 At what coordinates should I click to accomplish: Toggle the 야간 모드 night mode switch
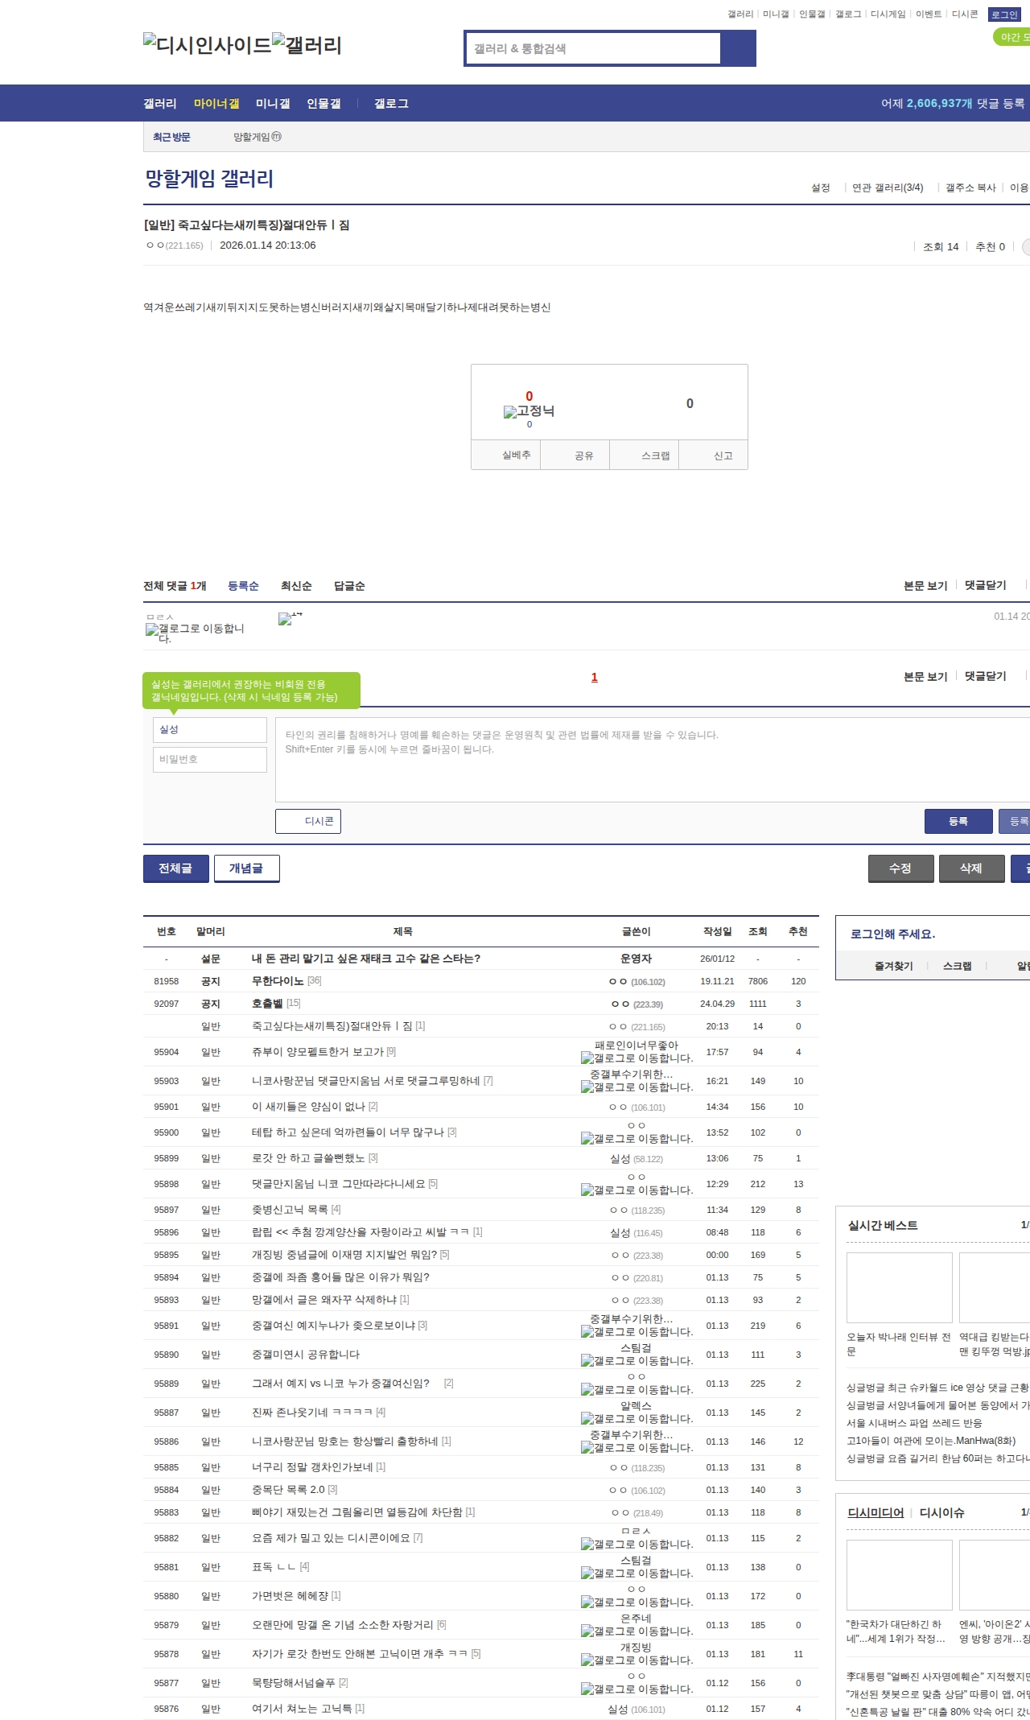[x=1011, y=37]
